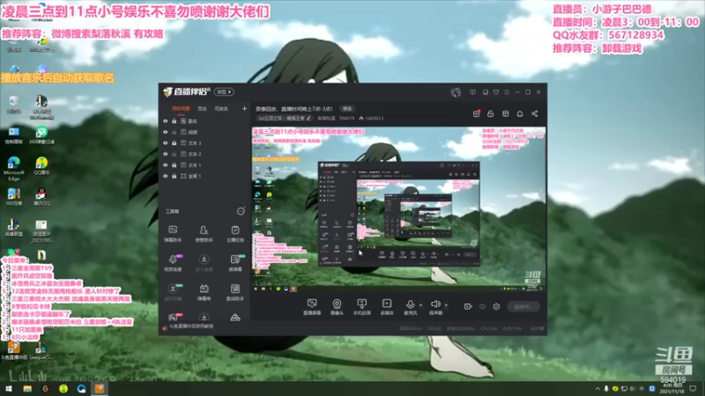Open the 主播任务 tool
This screenshot has width=705, height=396.
(235, 233)
